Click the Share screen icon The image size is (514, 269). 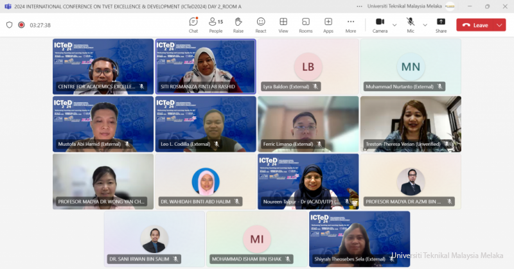coord(441,24)
